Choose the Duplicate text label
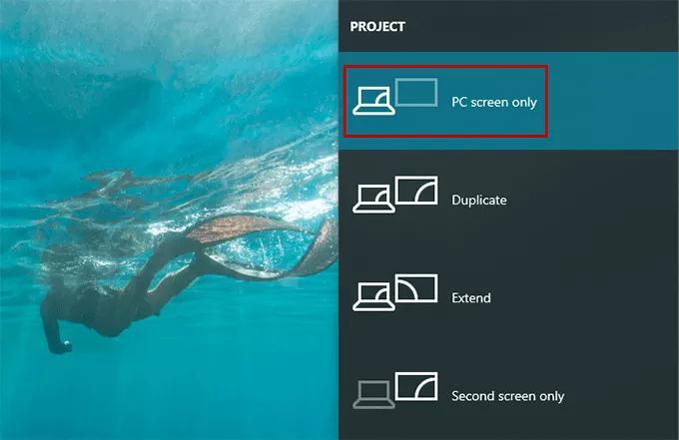The width and height of the screenshot is (679, 440). coord(479,200)
